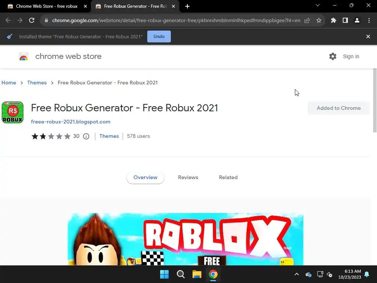The height and width of the screenshot is (283, 377).
Task: Open Themes category link beside rating
Action: click(109, 136)
